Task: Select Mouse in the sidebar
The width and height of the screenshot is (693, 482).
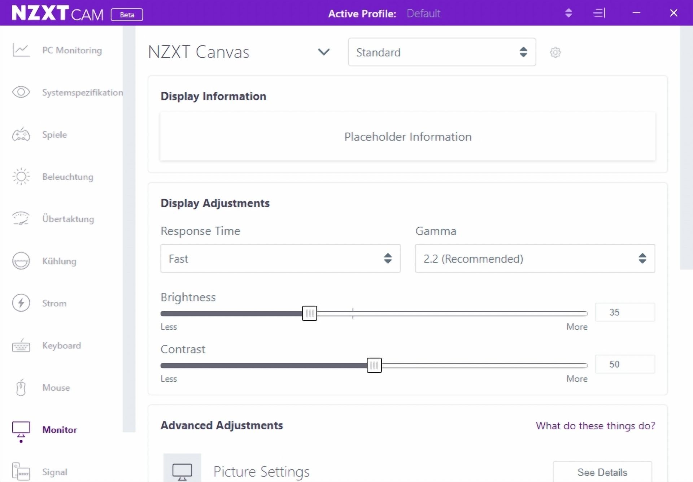Action: [56, 387]
